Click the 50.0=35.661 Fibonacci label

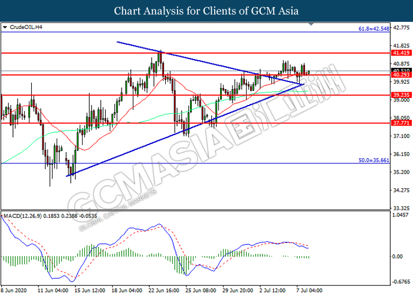[373, 160]
